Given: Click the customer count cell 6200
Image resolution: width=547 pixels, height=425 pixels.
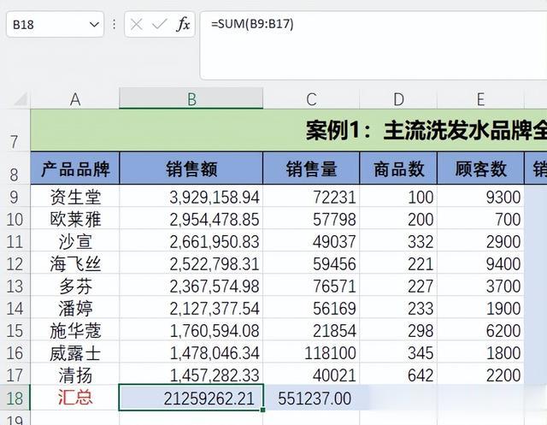Looking at the screenshot, I should coord(480,330).
